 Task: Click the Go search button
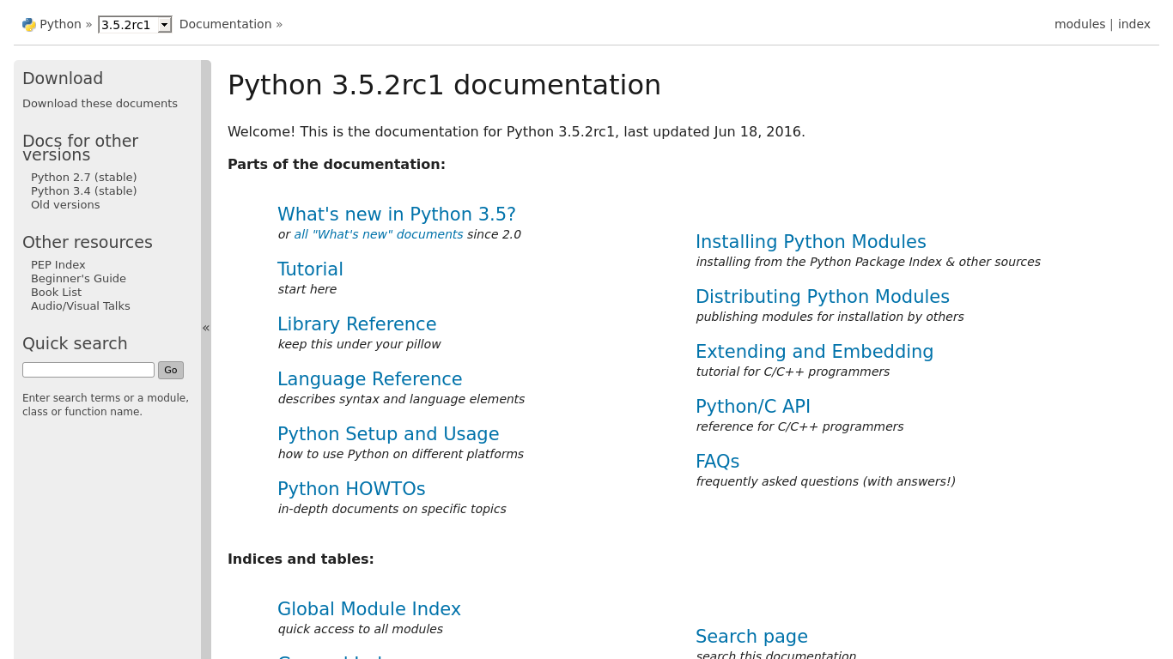[x=171, y=371]
